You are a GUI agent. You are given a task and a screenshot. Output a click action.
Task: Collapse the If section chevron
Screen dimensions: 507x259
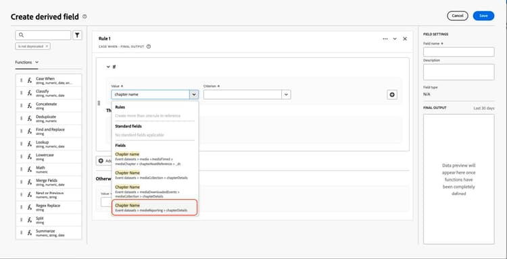[108, 67]
